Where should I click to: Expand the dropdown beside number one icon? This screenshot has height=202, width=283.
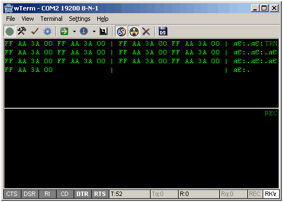coord(94,31)
